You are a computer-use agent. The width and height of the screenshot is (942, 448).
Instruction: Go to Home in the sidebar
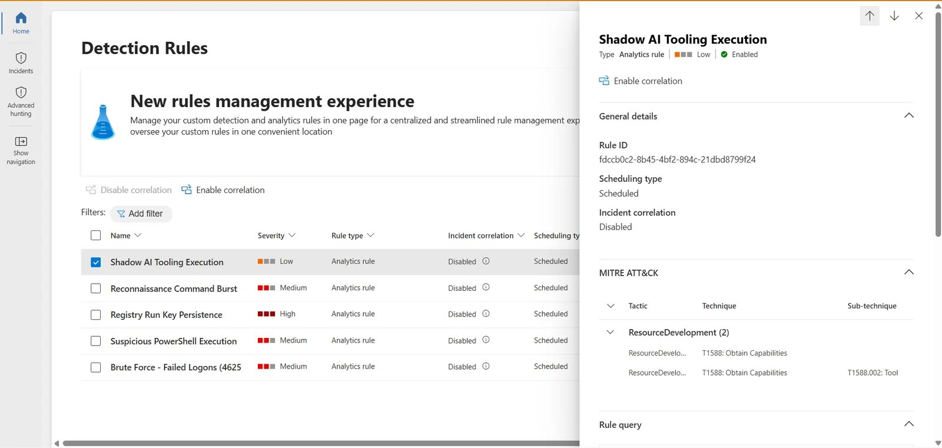click(21, 23)
